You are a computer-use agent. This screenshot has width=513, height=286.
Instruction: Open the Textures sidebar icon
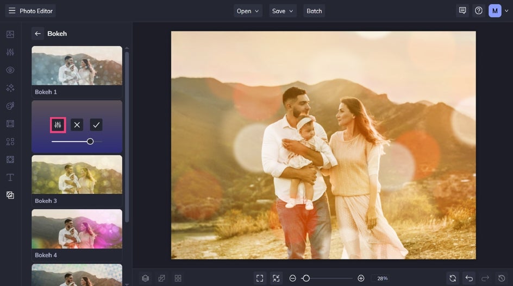click(10, 195)
